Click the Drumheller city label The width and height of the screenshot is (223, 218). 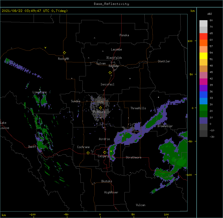[165, 126]
